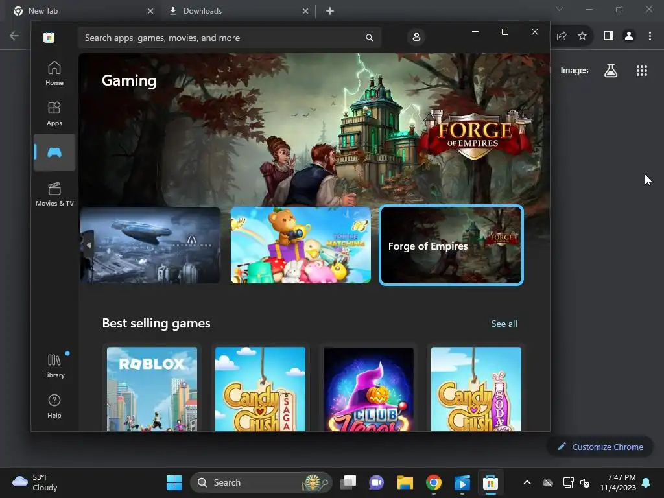Open the Movies & TV player taskbar icon
664x498 pixels.
(x=462, y=482)
